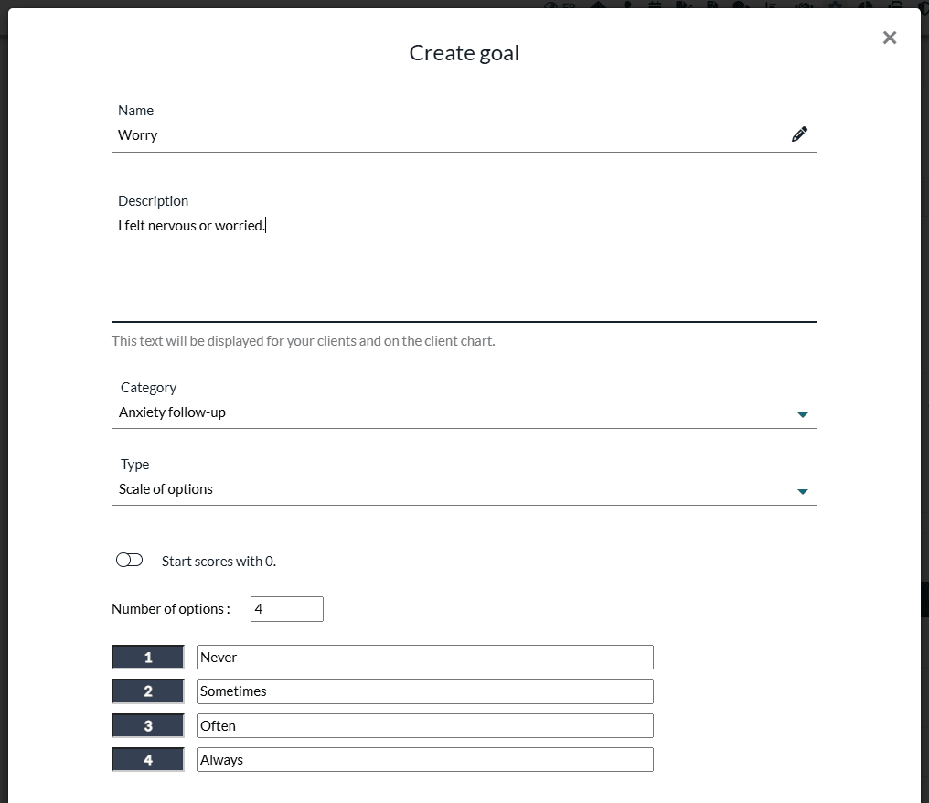Click the helper text about client chart
The height and width of the screenshot is (803, 929).
coord(304,341)
